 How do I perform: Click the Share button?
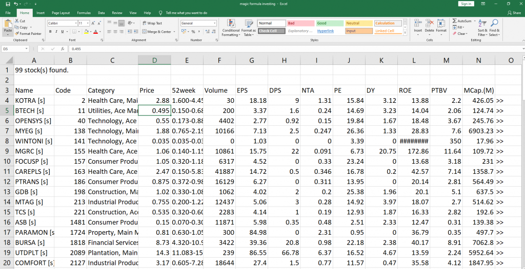pos(514,13)
